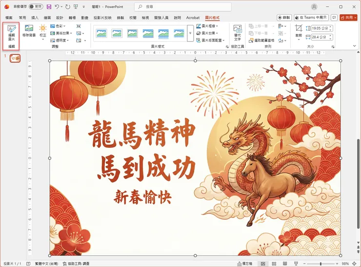
Task: Open 圖片版面配置 Picture Layout dropdown
Action: [210, 40]
